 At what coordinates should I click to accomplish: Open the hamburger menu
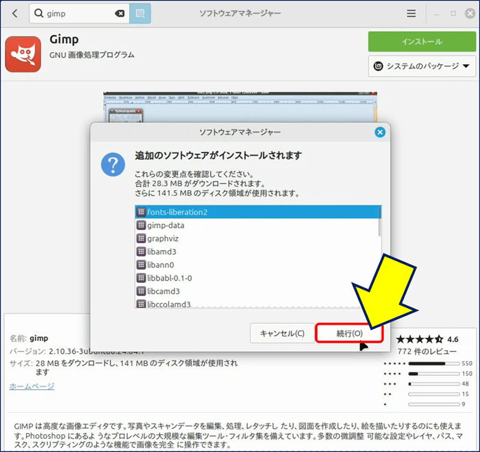(x=411, y=13)
